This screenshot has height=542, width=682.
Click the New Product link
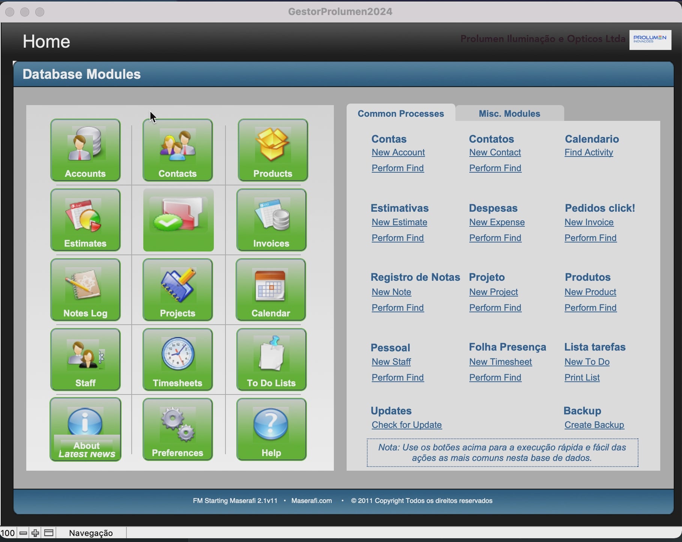(590, 292)
